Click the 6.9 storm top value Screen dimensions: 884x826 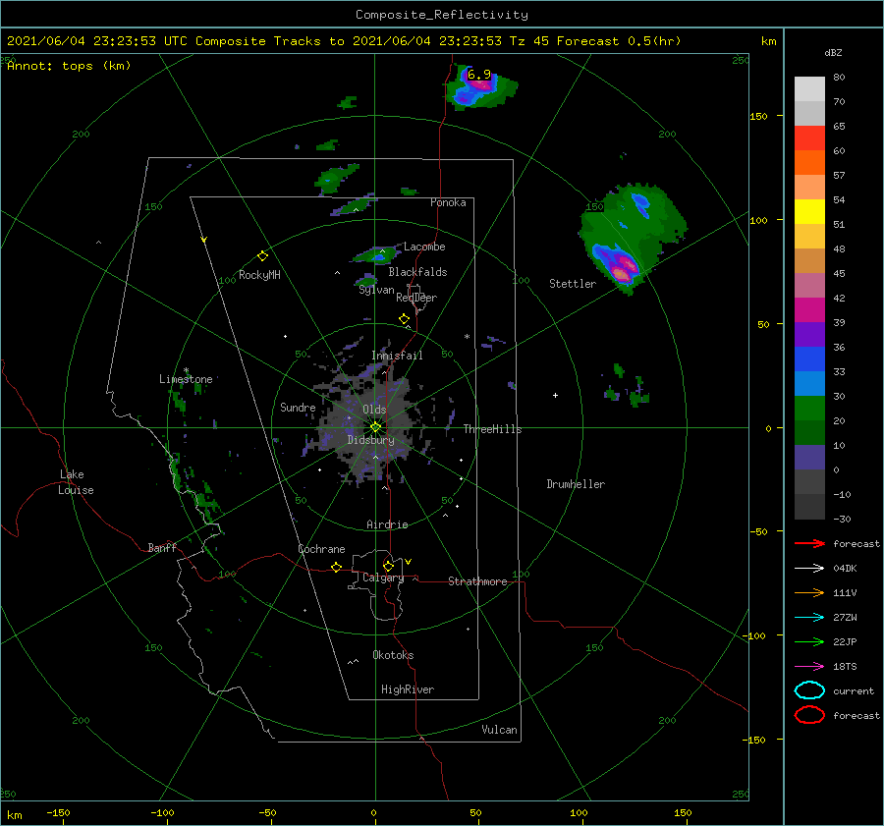(x=478, y=75)
